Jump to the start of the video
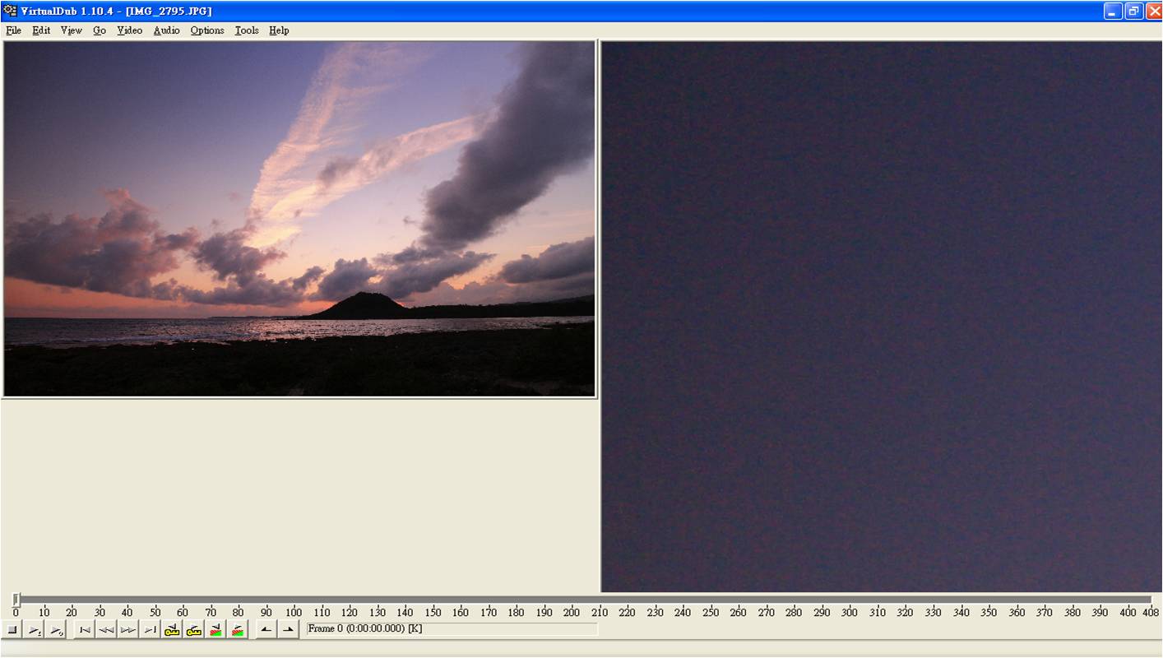Viewport: 1163px width, 658px height. 85,630
